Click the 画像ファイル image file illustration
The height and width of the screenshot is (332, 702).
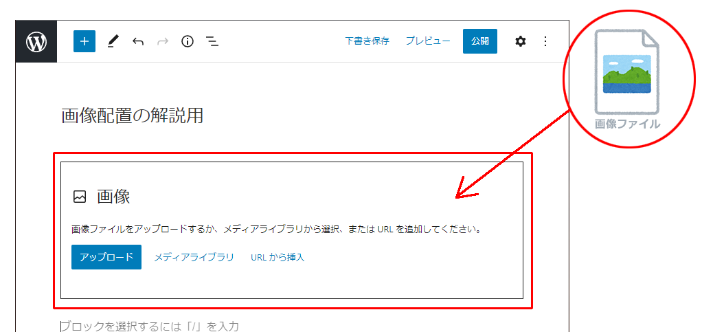pyautogui.click(x=628, y=79)
